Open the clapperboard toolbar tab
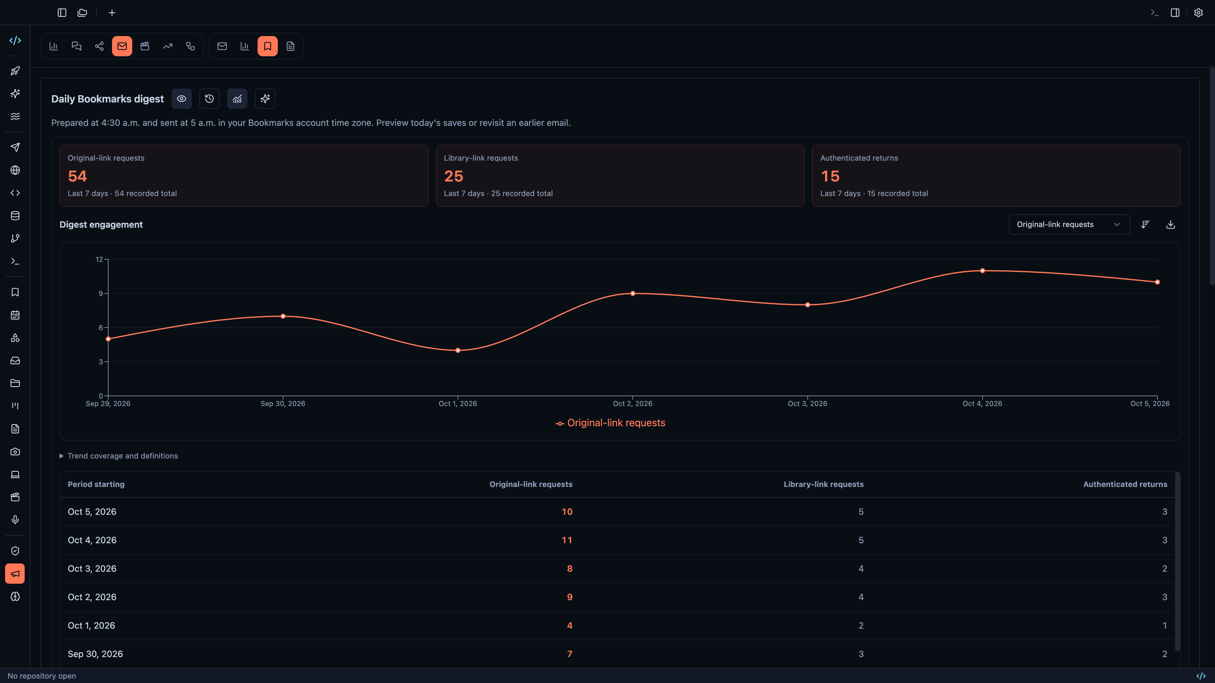This screenshot has height=683, width=1215. [145, 46]
